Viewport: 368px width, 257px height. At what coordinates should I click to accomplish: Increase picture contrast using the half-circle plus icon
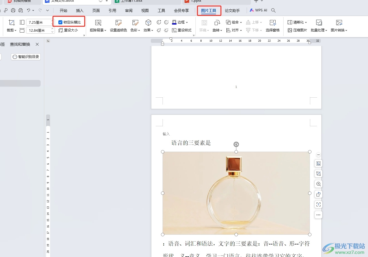point(159,22)
